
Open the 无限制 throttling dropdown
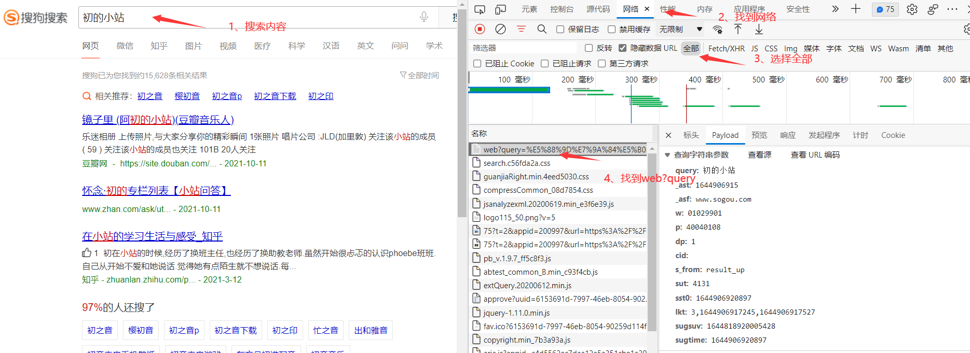point(680,30)
